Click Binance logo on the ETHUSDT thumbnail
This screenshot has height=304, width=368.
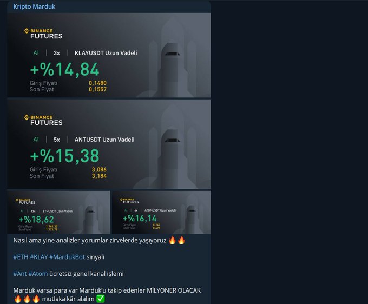(25, 201)
